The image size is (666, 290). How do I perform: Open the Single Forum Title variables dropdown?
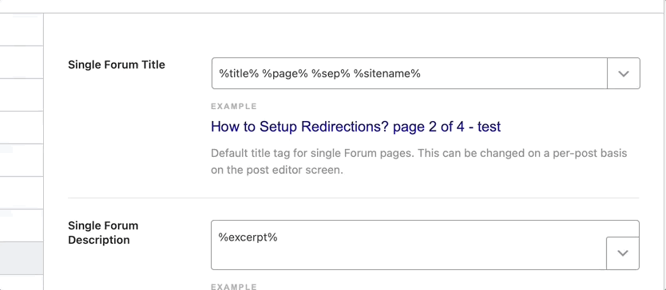pyautogui.click(x=623, y=73)
